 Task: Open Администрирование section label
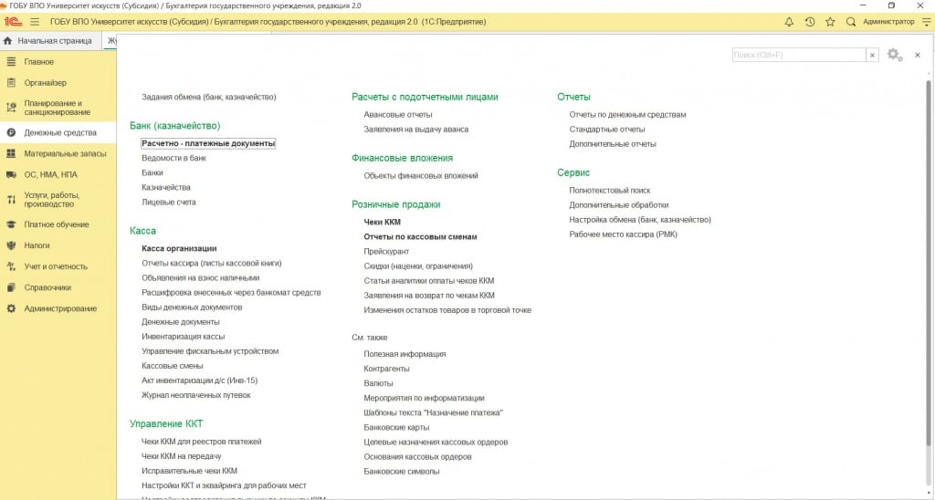[x=60, y=308]
